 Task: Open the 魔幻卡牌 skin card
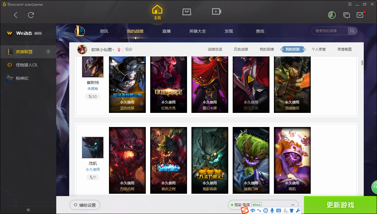point(210,85)
